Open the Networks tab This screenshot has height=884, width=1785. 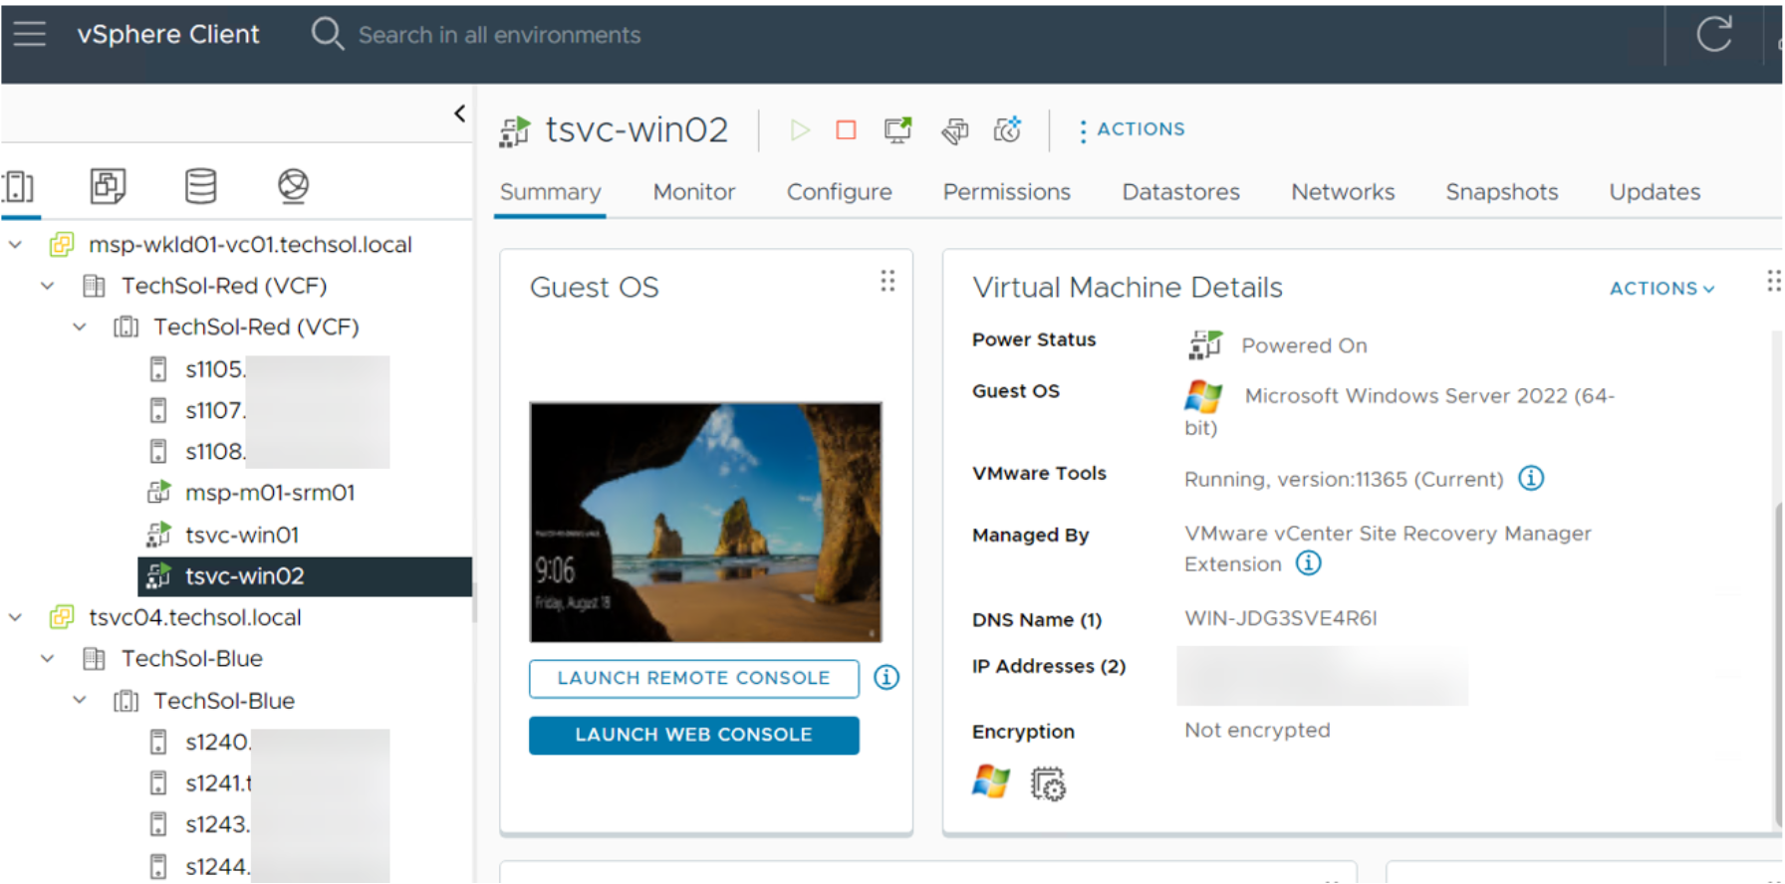[x=1343, y=192]
